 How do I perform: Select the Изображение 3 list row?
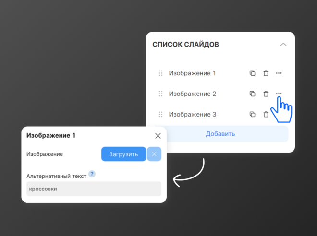220,114
